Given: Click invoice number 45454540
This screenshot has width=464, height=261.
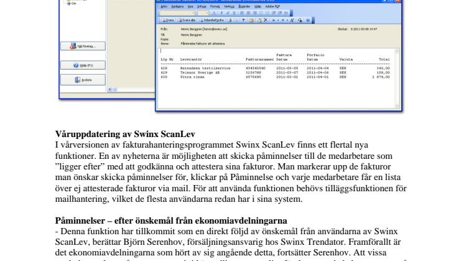Looking at the screenshot, I should click(x=256, y=68).
